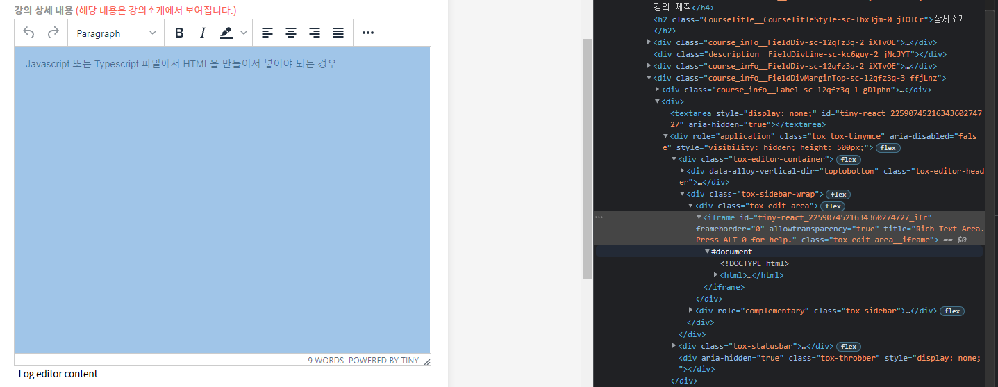The height and width of the screenshot is (387, 998).
Task: Click the Redo arrow in editor toolbar
Action: click(x=53, y=33)
